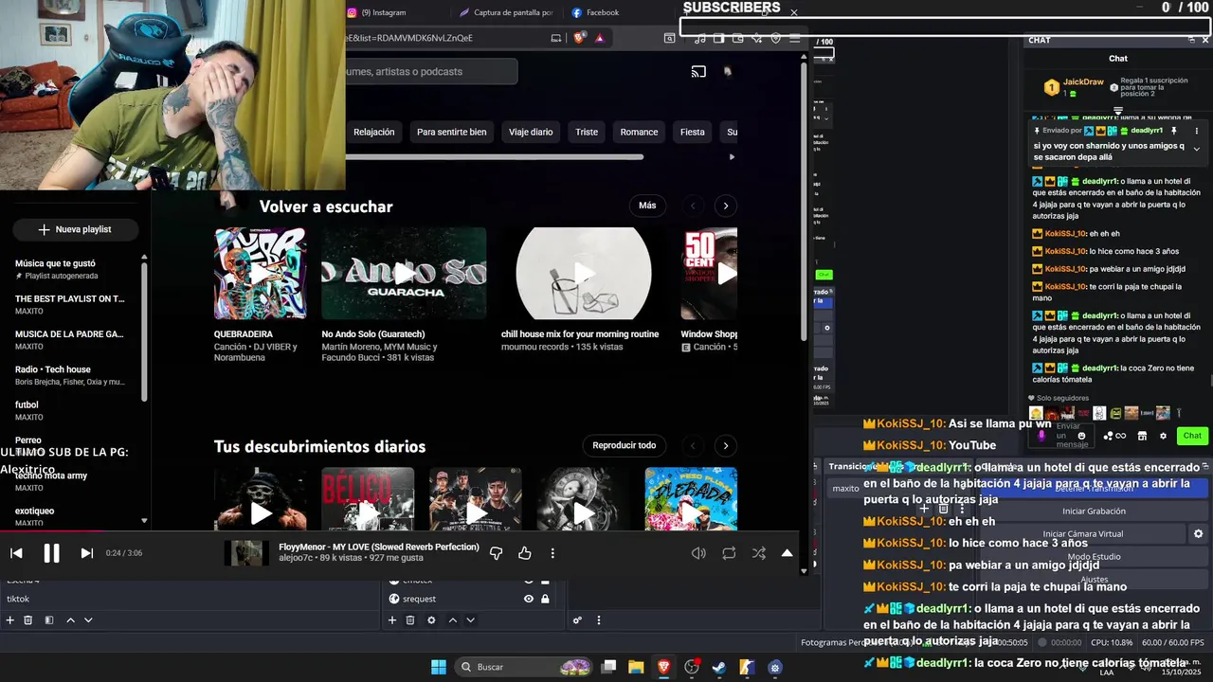Expand the pinned message in the chat panel
The width and height of the screenshot is (1213, 682).
tap(1196, 150)
